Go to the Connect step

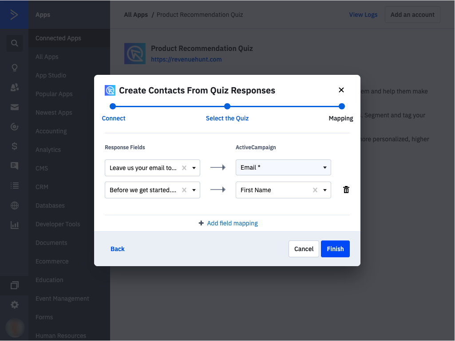[x=114, y=118]
